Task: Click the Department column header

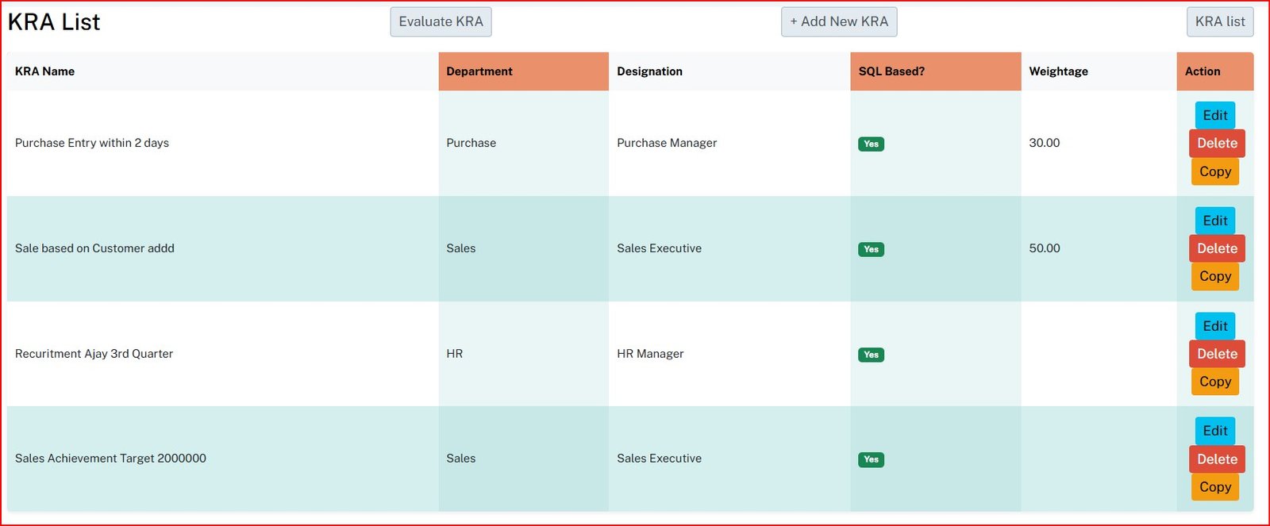Action: click(x=479, y=71)
